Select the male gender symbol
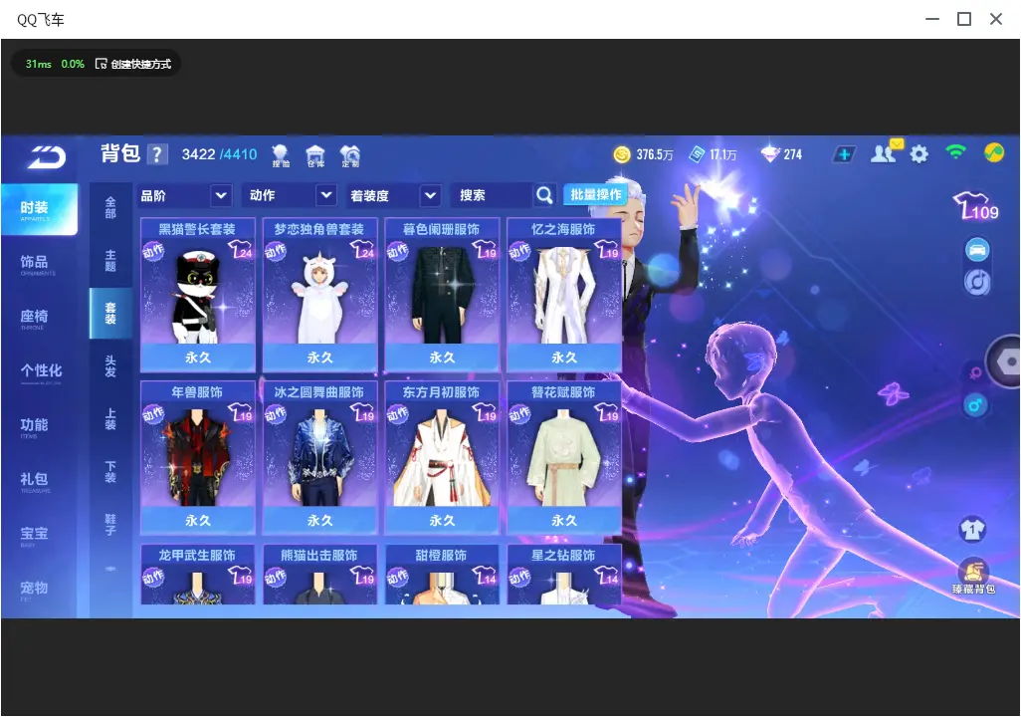1021x717 pixels. tap(975, 405)
